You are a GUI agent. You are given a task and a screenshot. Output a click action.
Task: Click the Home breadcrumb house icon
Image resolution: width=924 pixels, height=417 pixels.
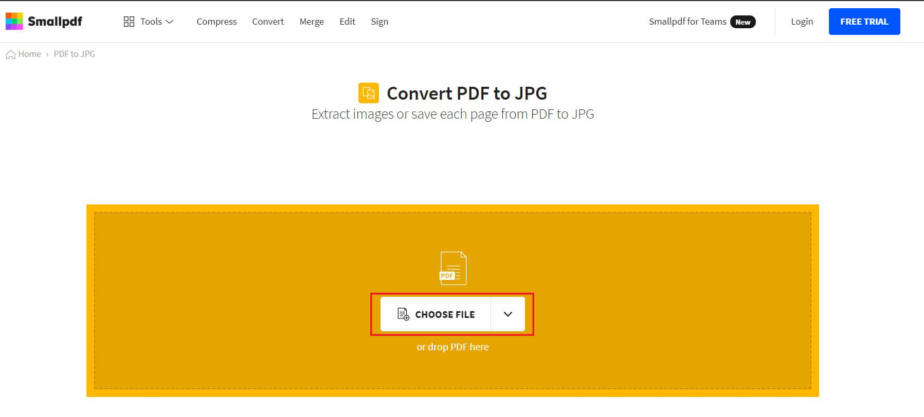click(11, 54)
